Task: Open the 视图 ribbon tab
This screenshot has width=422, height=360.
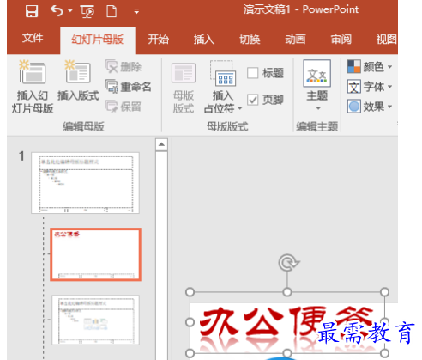Action: [x=387, y=40]
